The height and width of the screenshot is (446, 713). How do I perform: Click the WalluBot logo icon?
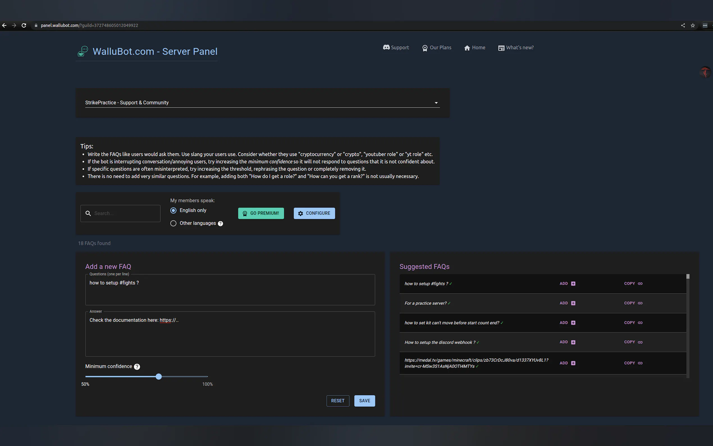tap(83, 51)
